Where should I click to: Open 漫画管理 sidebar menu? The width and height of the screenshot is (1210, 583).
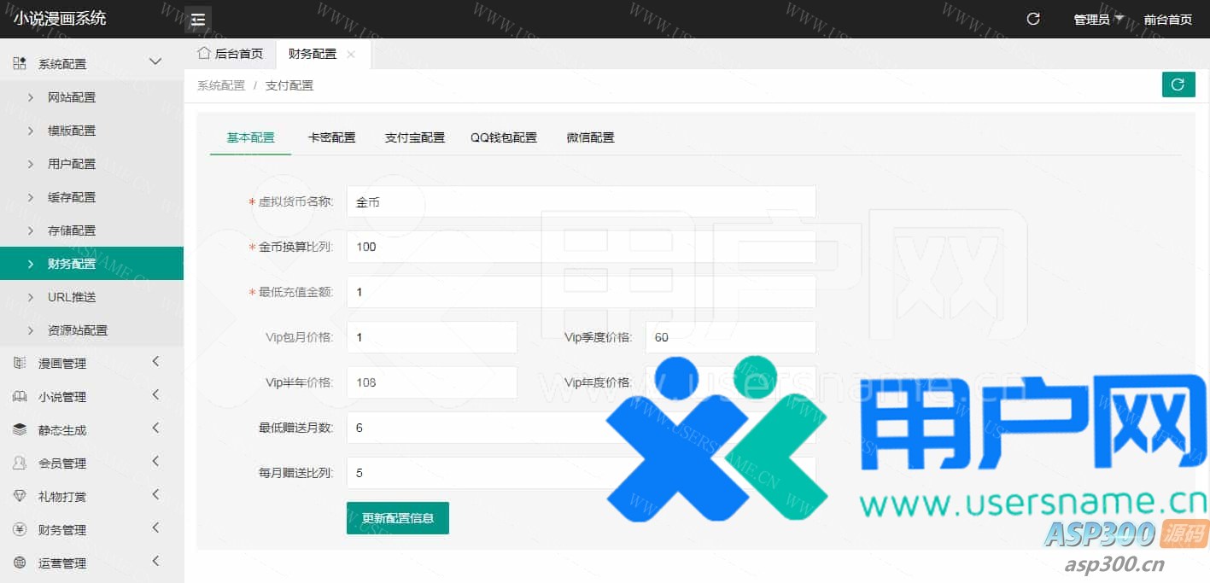coord(62,364)
